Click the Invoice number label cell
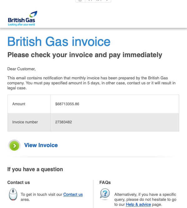 29,122
